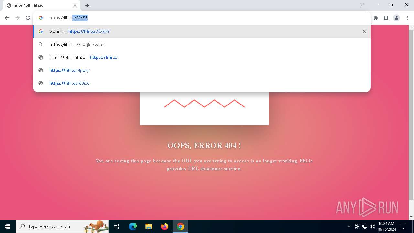Choose the Google https://lihi.cc/S2xE3 suggestion

click(x=202, y=31)
